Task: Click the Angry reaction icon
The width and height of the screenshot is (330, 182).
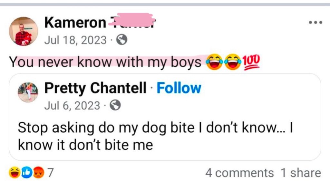Action: [38, 173]
